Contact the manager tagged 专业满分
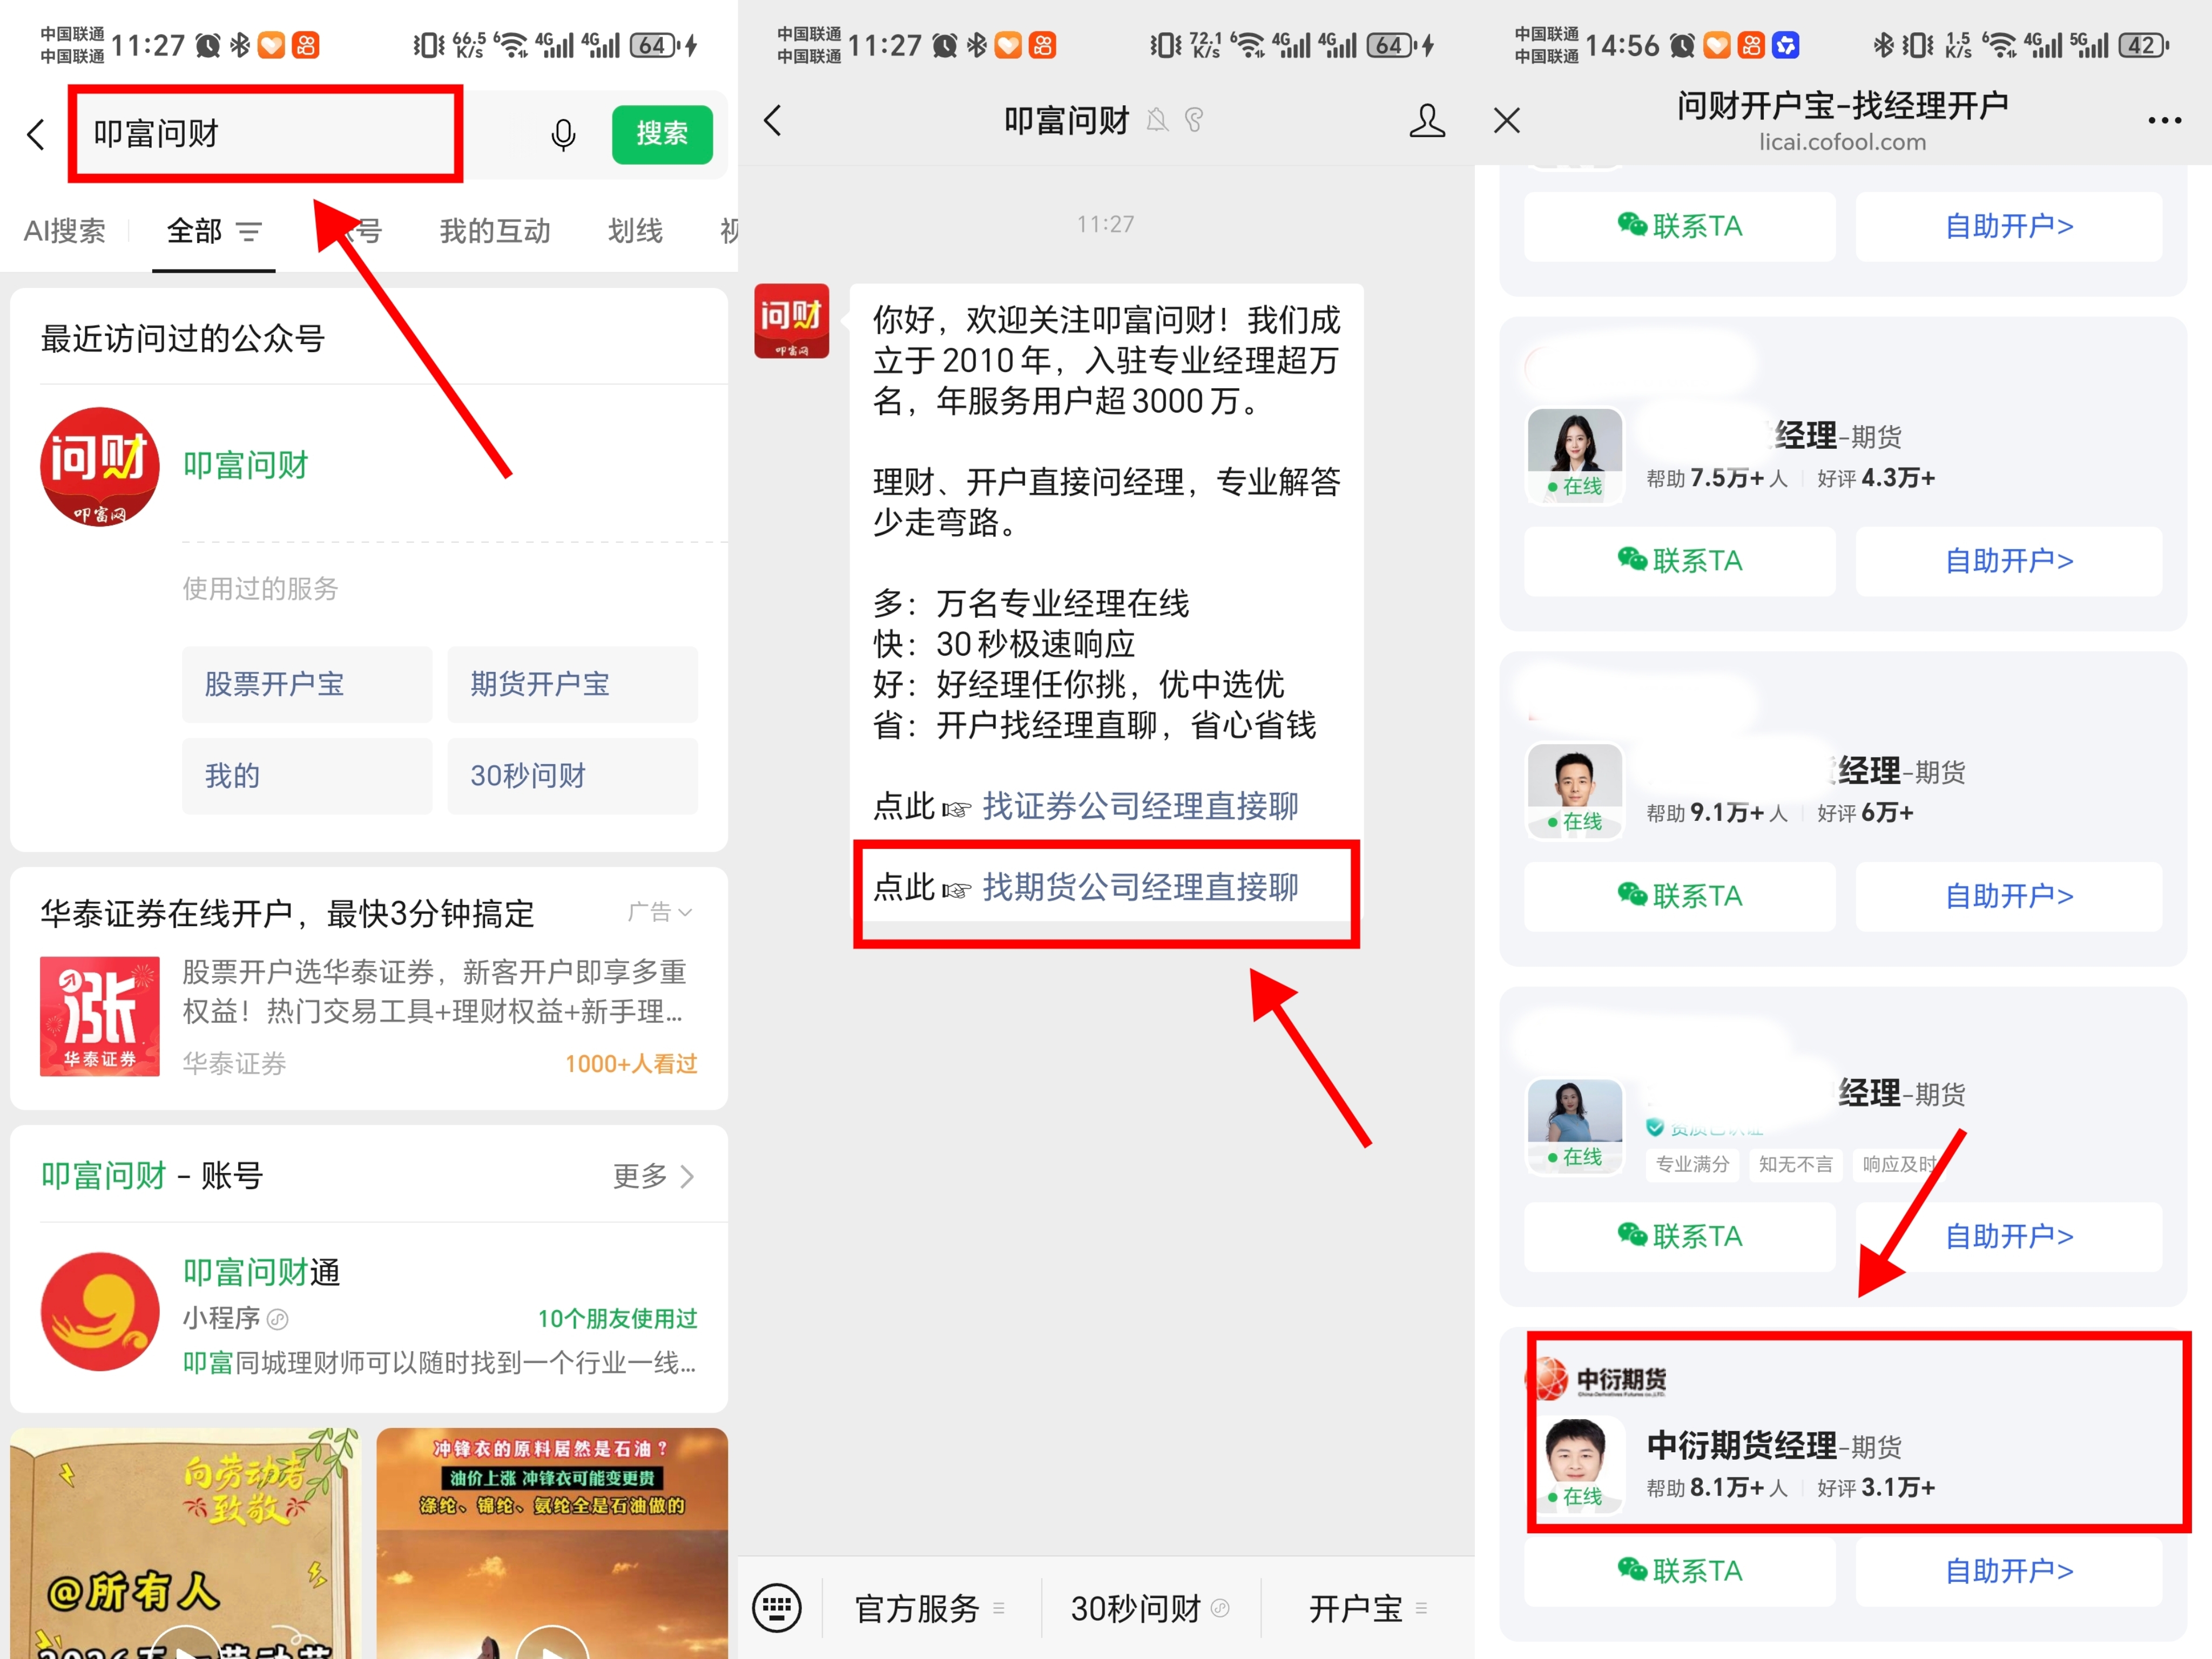The image size is (2212, 1659). pos(1680,1237)
